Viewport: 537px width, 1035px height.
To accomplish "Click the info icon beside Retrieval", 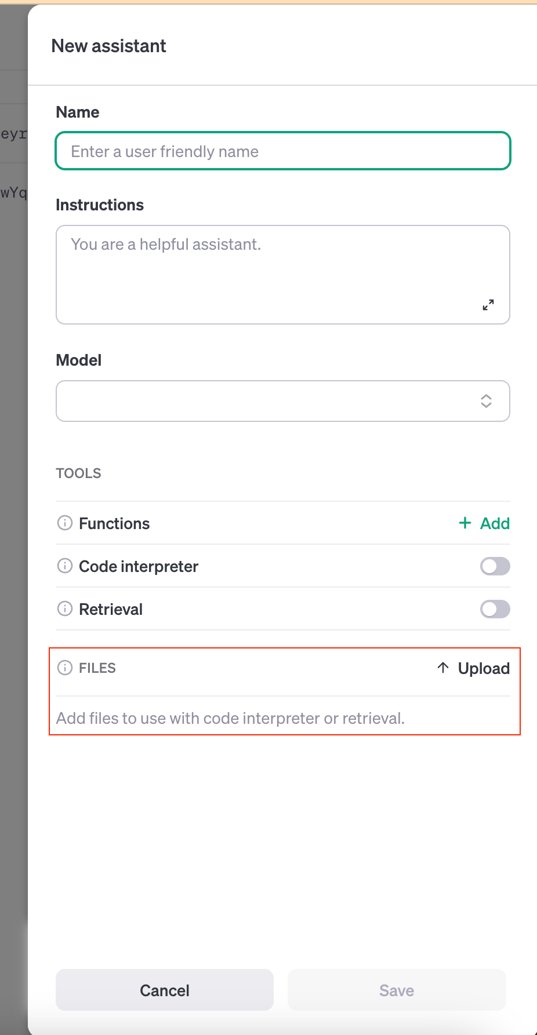I will pyautogui.click(x=65, y=608).
